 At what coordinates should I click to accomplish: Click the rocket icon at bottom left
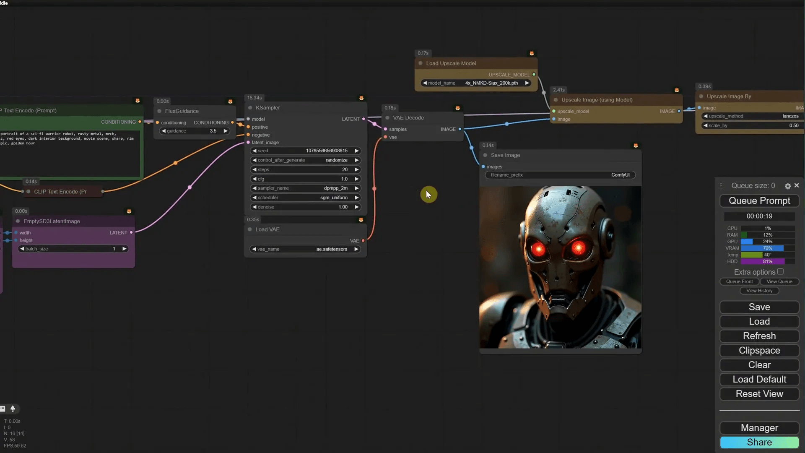[13, 409]
